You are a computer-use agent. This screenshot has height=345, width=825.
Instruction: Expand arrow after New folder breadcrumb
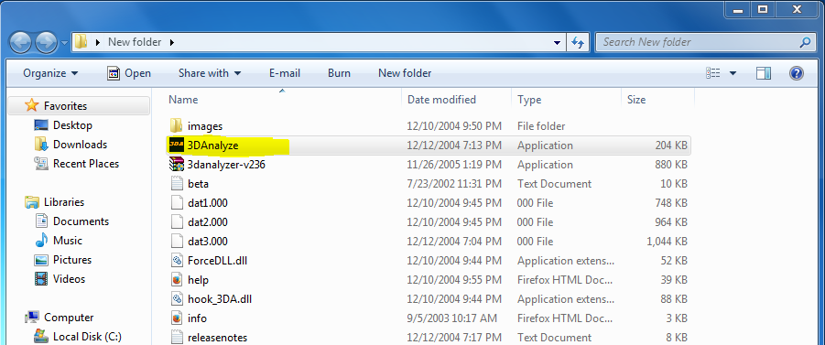pyautogui.click(x=171, y=42)
